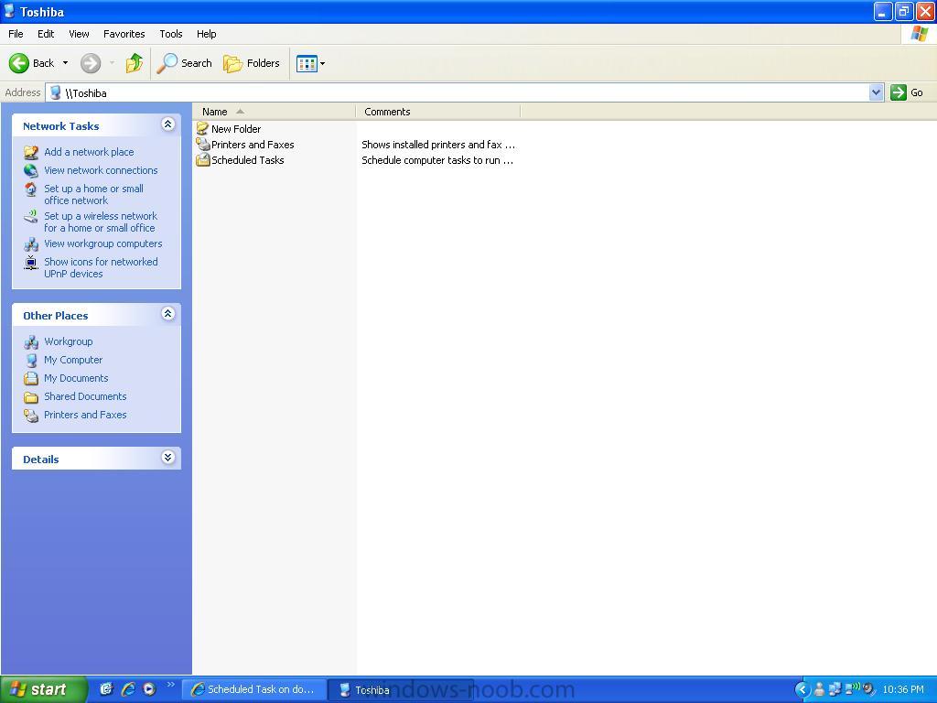The width and height of the screenshot is (937, 703).
Task: Open My Computer in Other Places
Action: 73,360
